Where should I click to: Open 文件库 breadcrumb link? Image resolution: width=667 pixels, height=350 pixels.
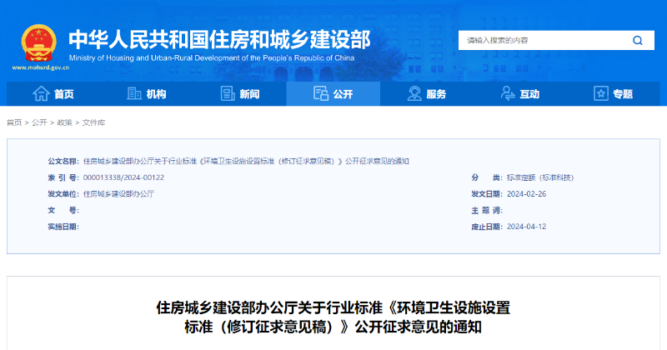93,122
